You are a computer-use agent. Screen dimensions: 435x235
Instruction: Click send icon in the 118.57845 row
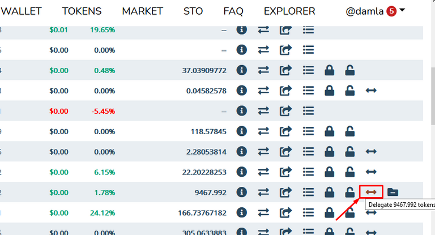point(285,131)
